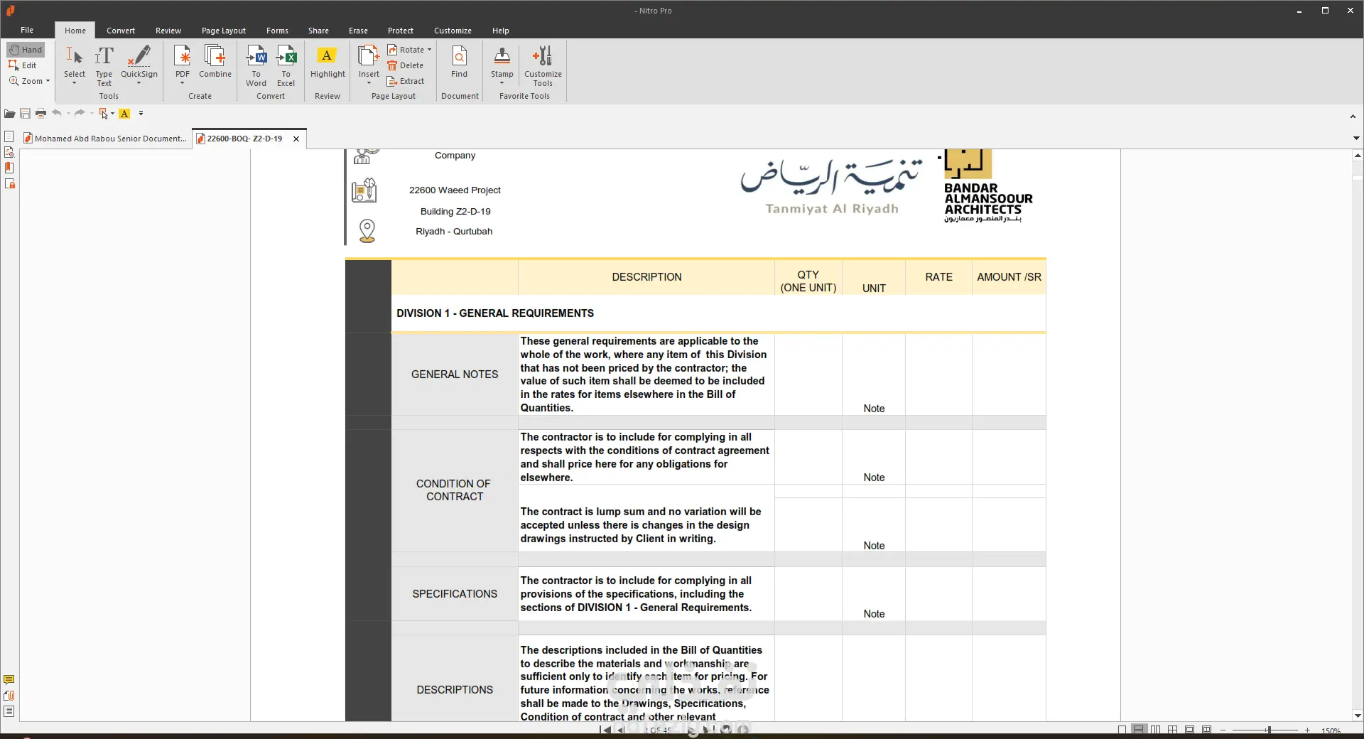Open the Page Layout ribbon tab
This screenshot has height=739, width=1364.
point(223,31)
